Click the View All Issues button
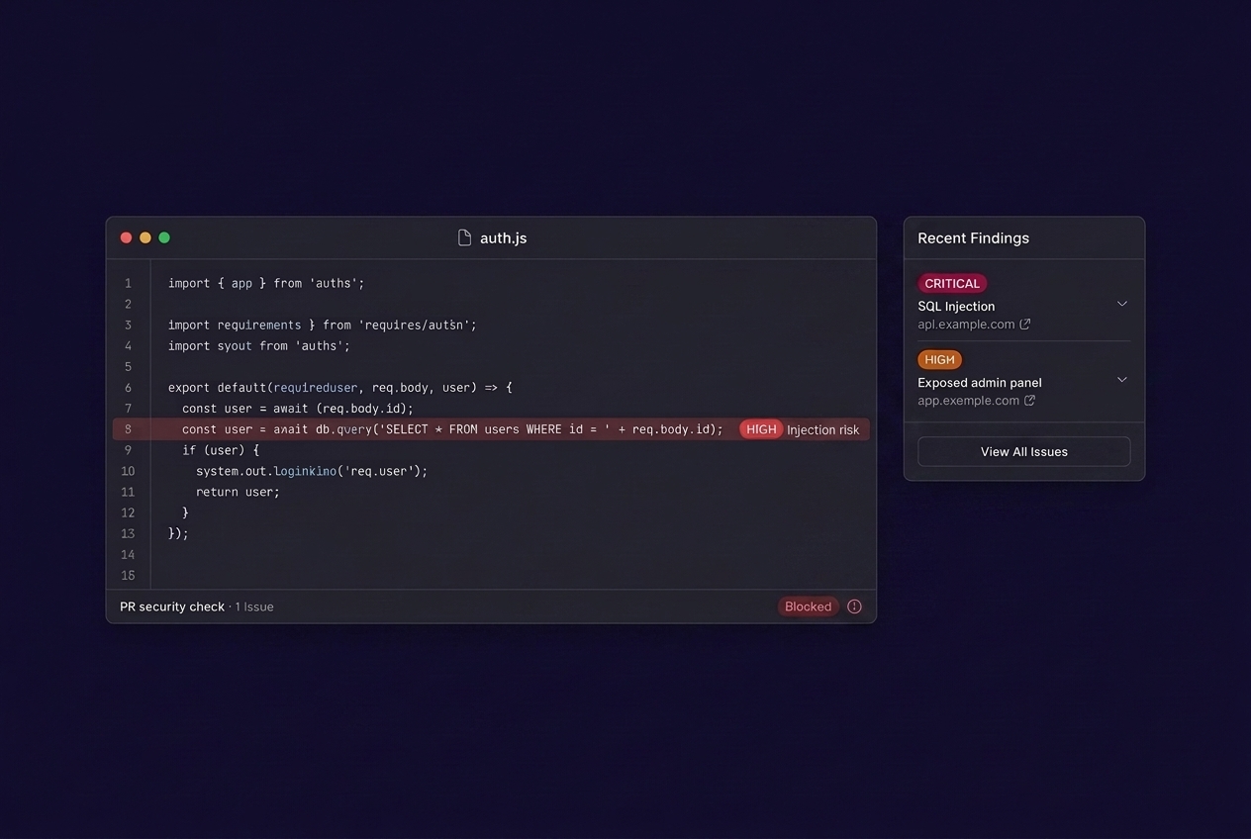This screenshot has width=1251, height=839. [1023, 451]
